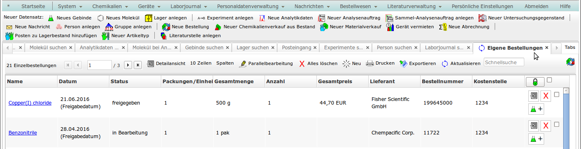581x149 pixels.
Task: Click Drucken printer icon
Action: tap(370, 63)
